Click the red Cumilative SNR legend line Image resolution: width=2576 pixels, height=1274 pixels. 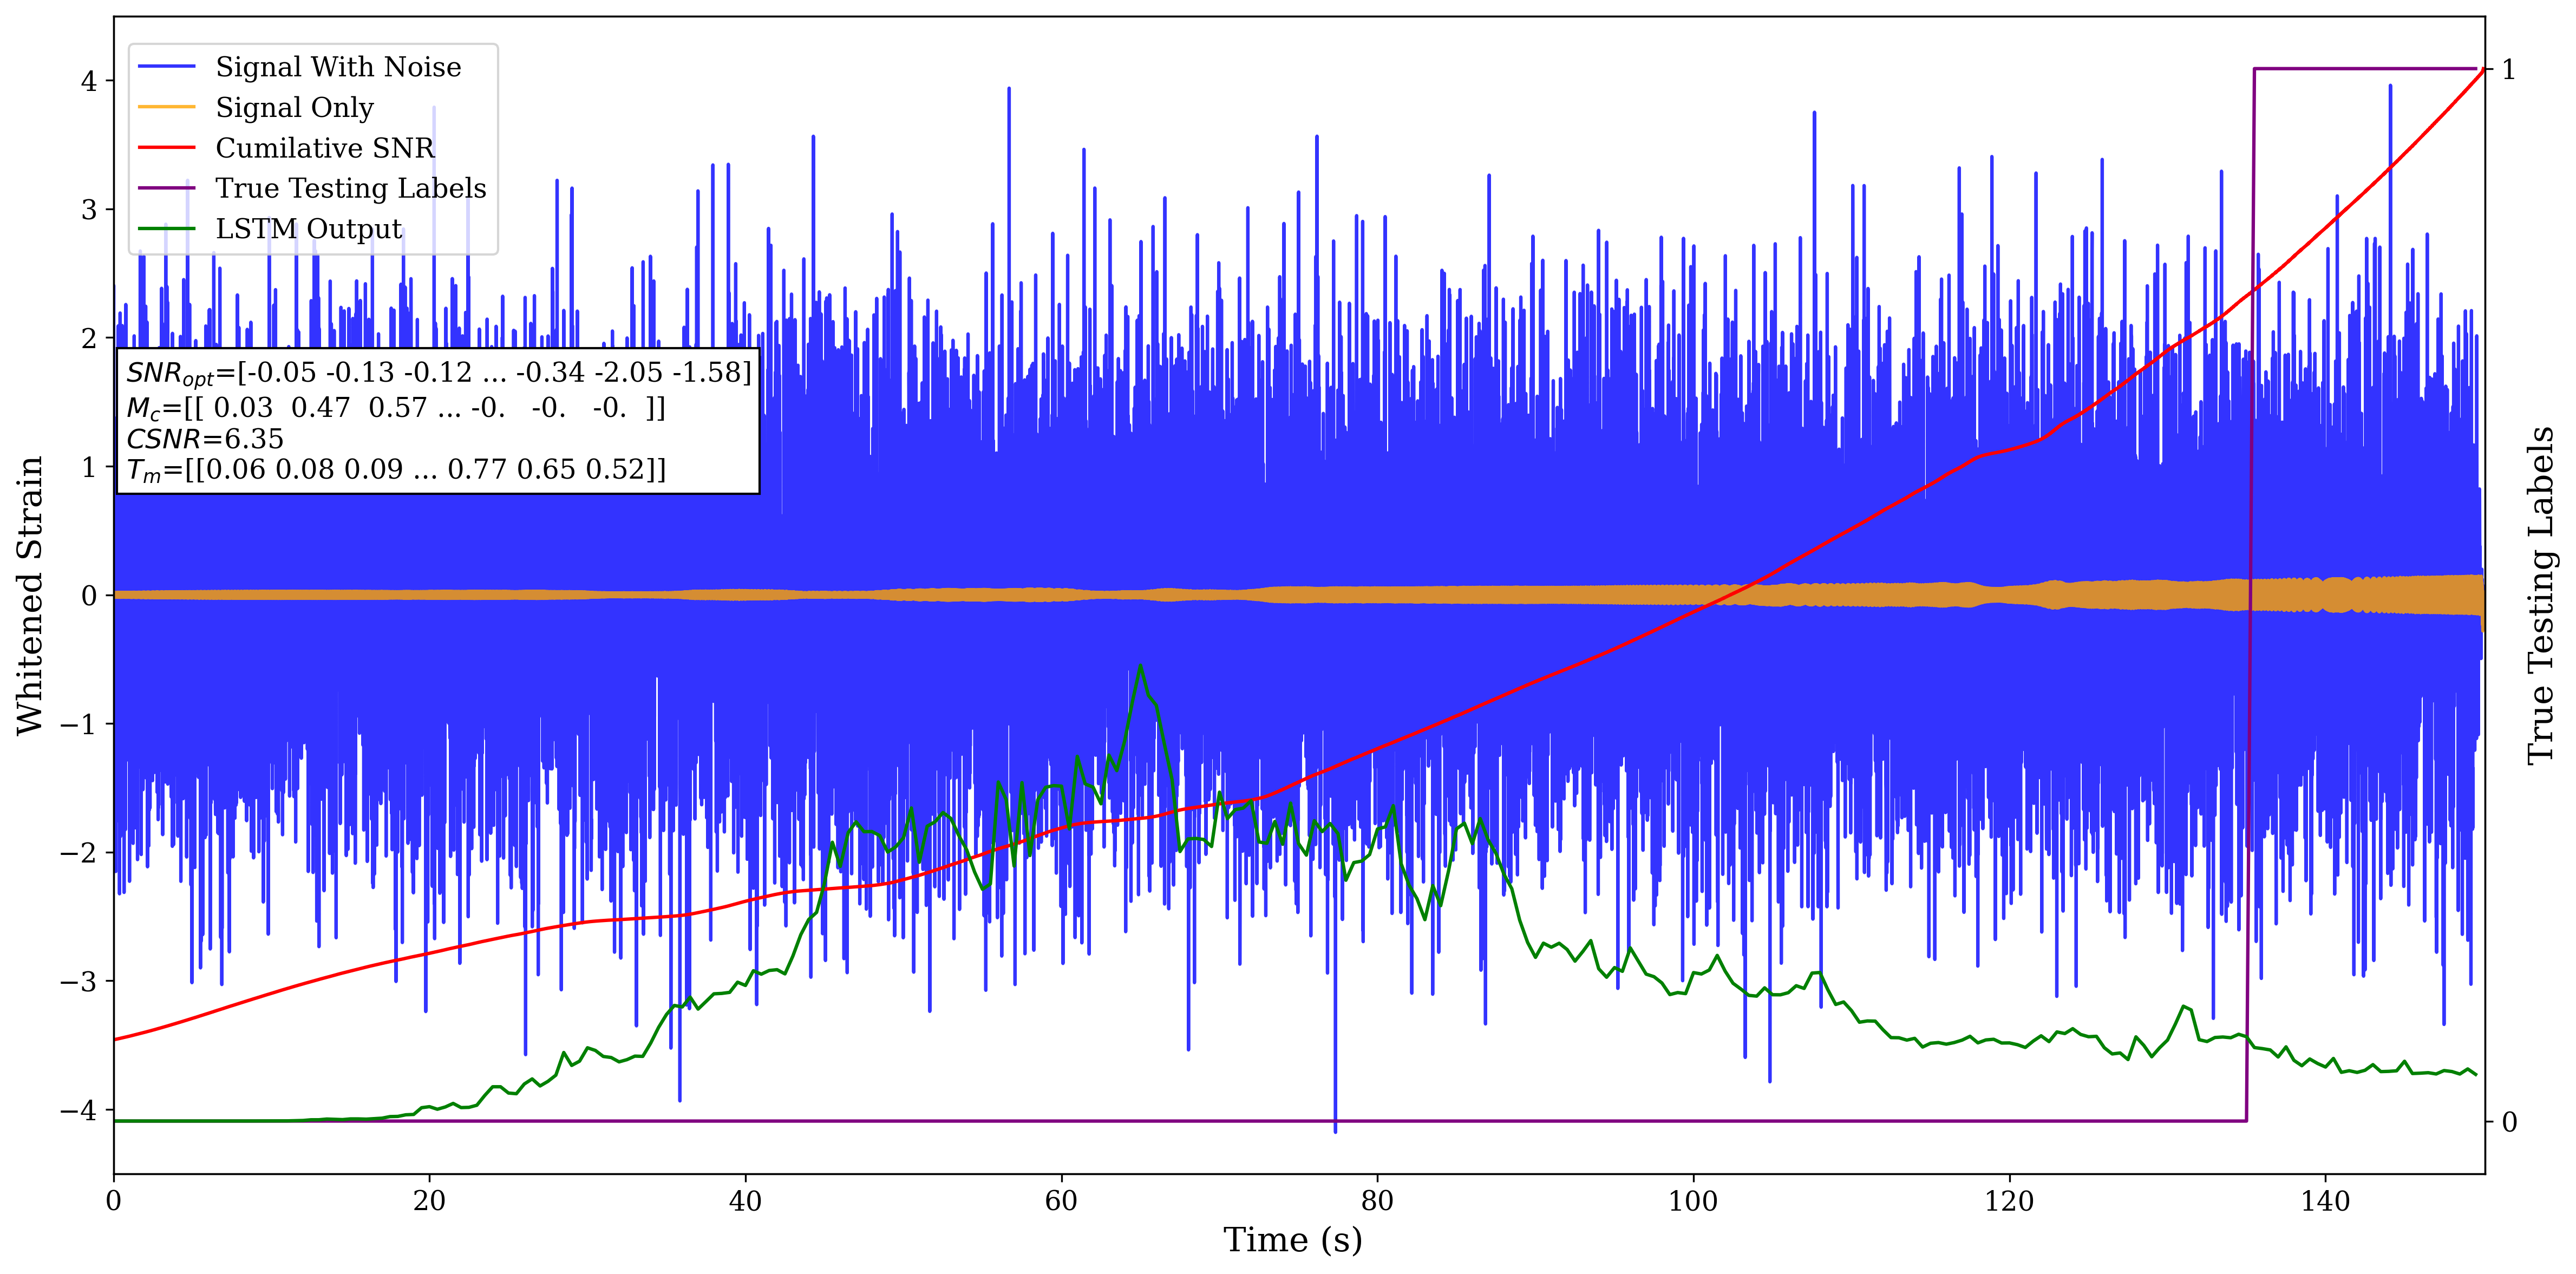(x=166, y=148)
